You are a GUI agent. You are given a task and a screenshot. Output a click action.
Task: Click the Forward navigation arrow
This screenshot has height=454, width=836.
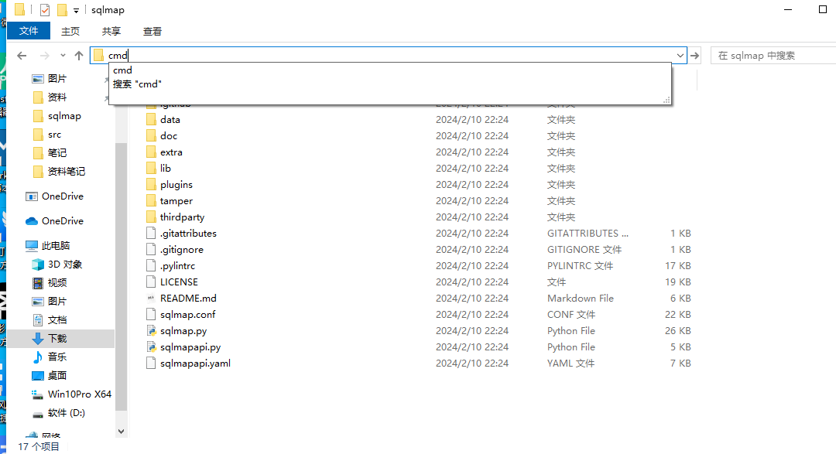45,56
